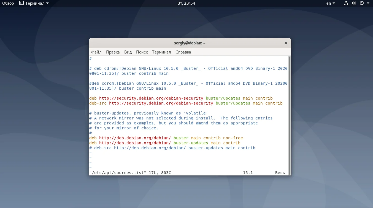Image resolution: width=373 pixels, height=208 pixels.
Task: Click 'non-free' in the buster main line
Action: coord(233,138)
